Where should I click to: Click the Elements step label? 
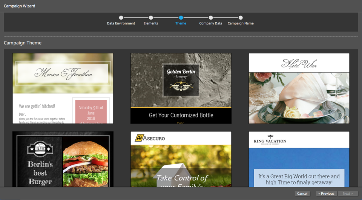pyautogui.click(x=151, y=23)
